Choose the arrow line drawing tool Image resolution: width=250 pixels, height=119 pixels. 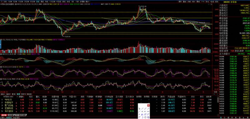(x=148, y=109)
